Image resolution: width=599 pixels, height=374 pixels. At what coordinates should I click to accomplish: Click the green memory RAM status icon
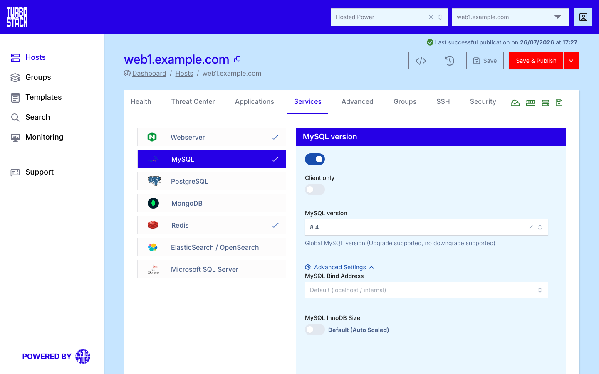click(x=531, y=103)
